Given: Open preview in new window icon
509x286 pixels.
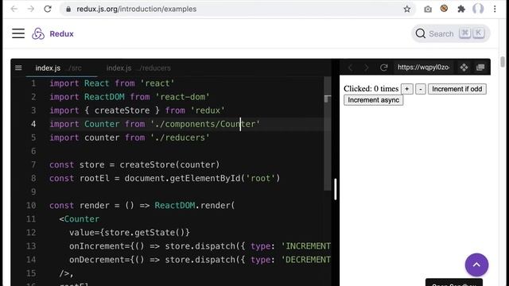Looking at the screenshot, I should point(480,68).
